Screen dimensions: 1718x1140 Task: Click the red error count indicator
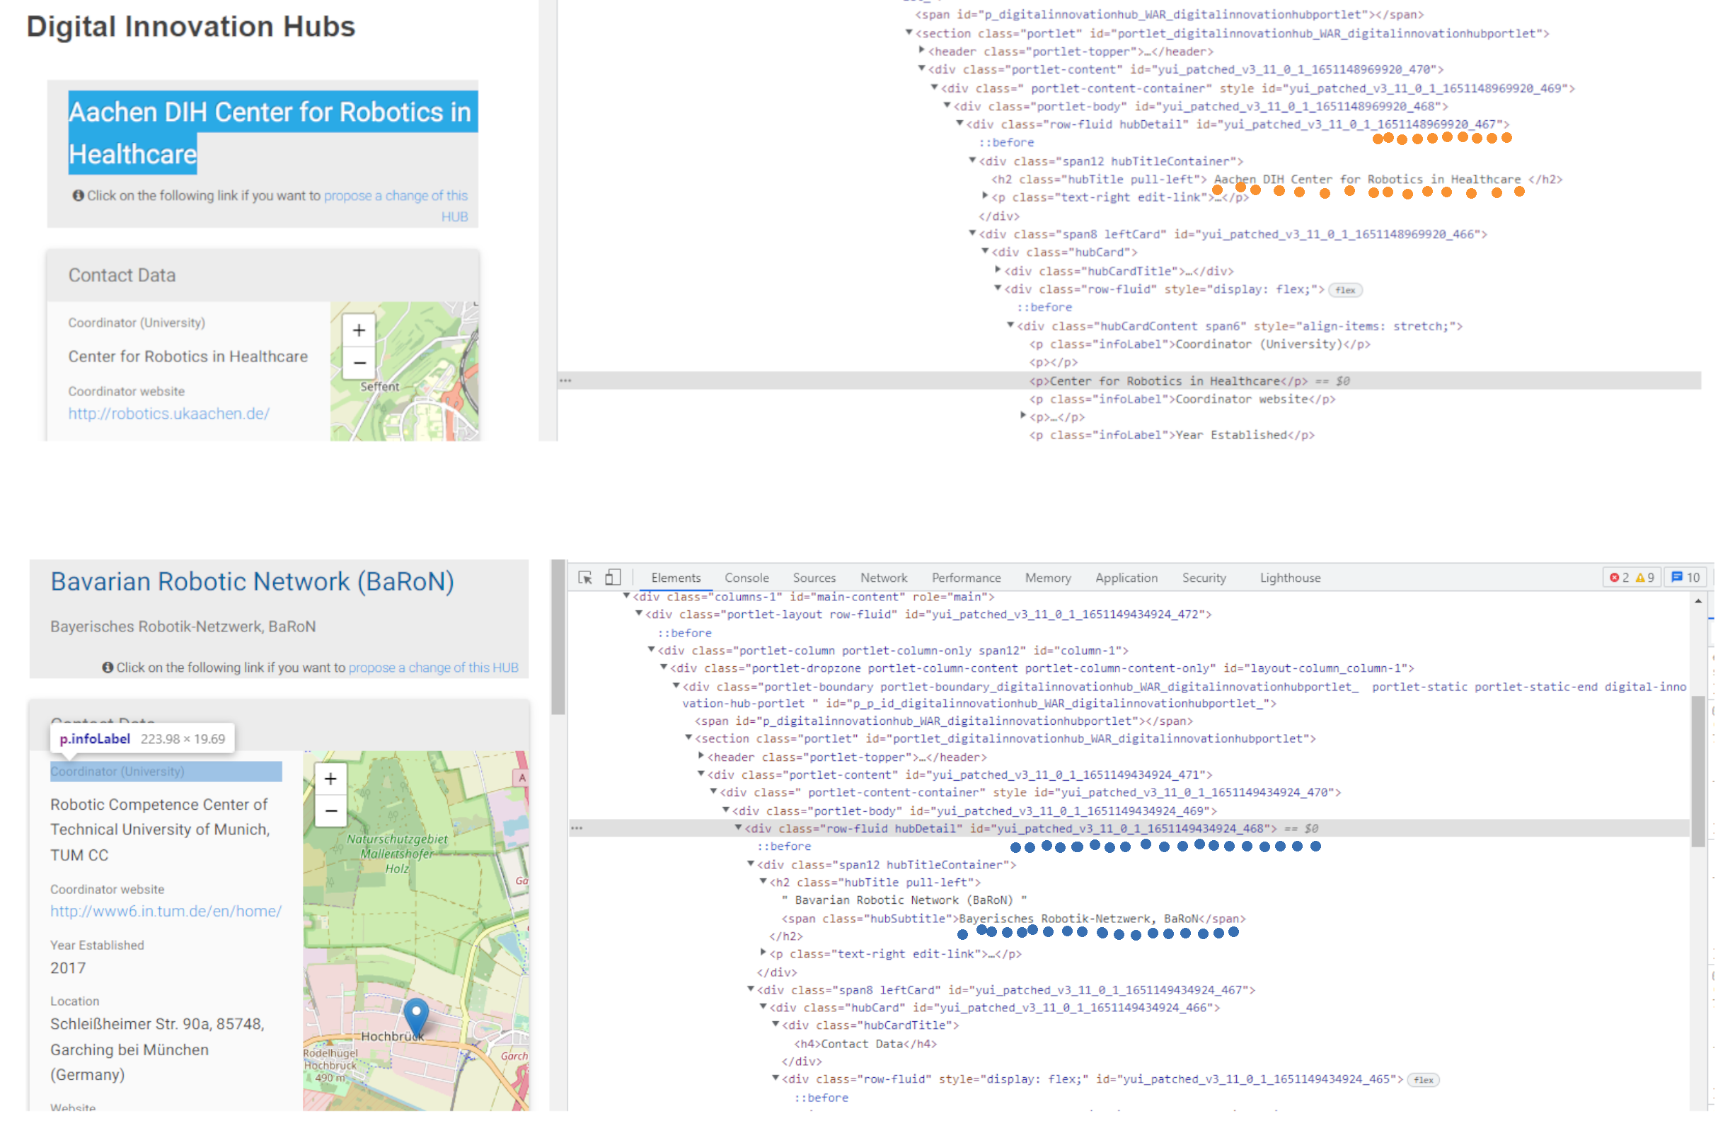(x=1618, y=578)
